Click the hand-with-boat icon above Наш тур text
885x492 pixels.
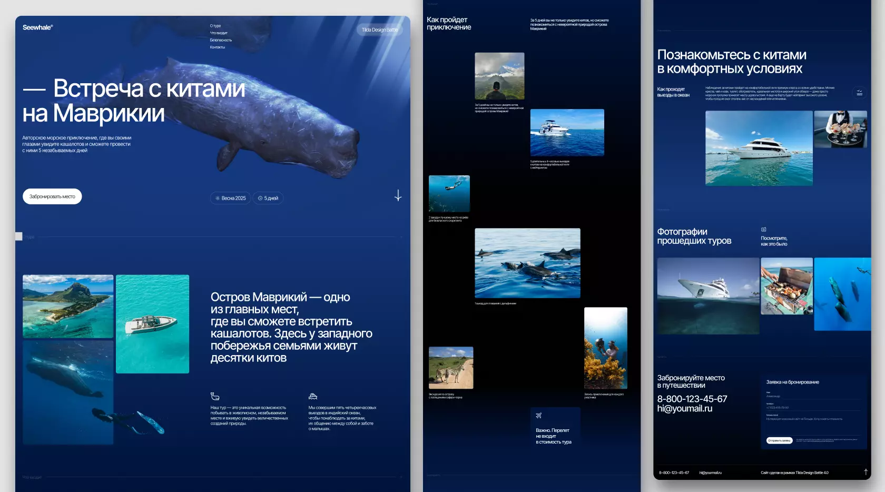pyautogui.click(x=214, y=395)
